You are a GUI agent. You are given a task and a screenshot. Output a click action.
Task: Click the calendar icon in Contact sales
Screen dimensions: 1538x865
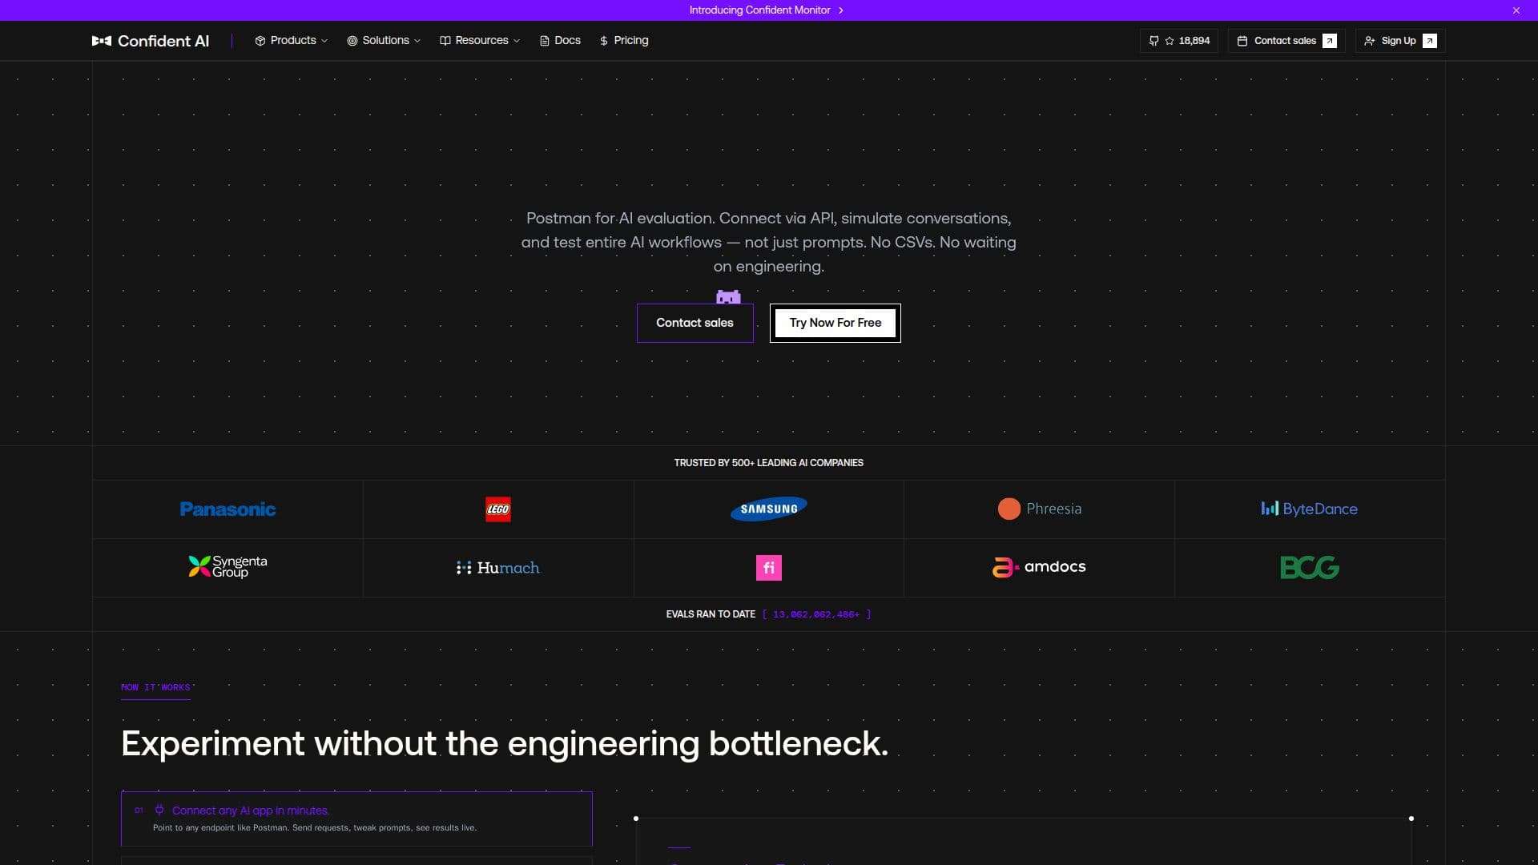tap(1242, 41)
